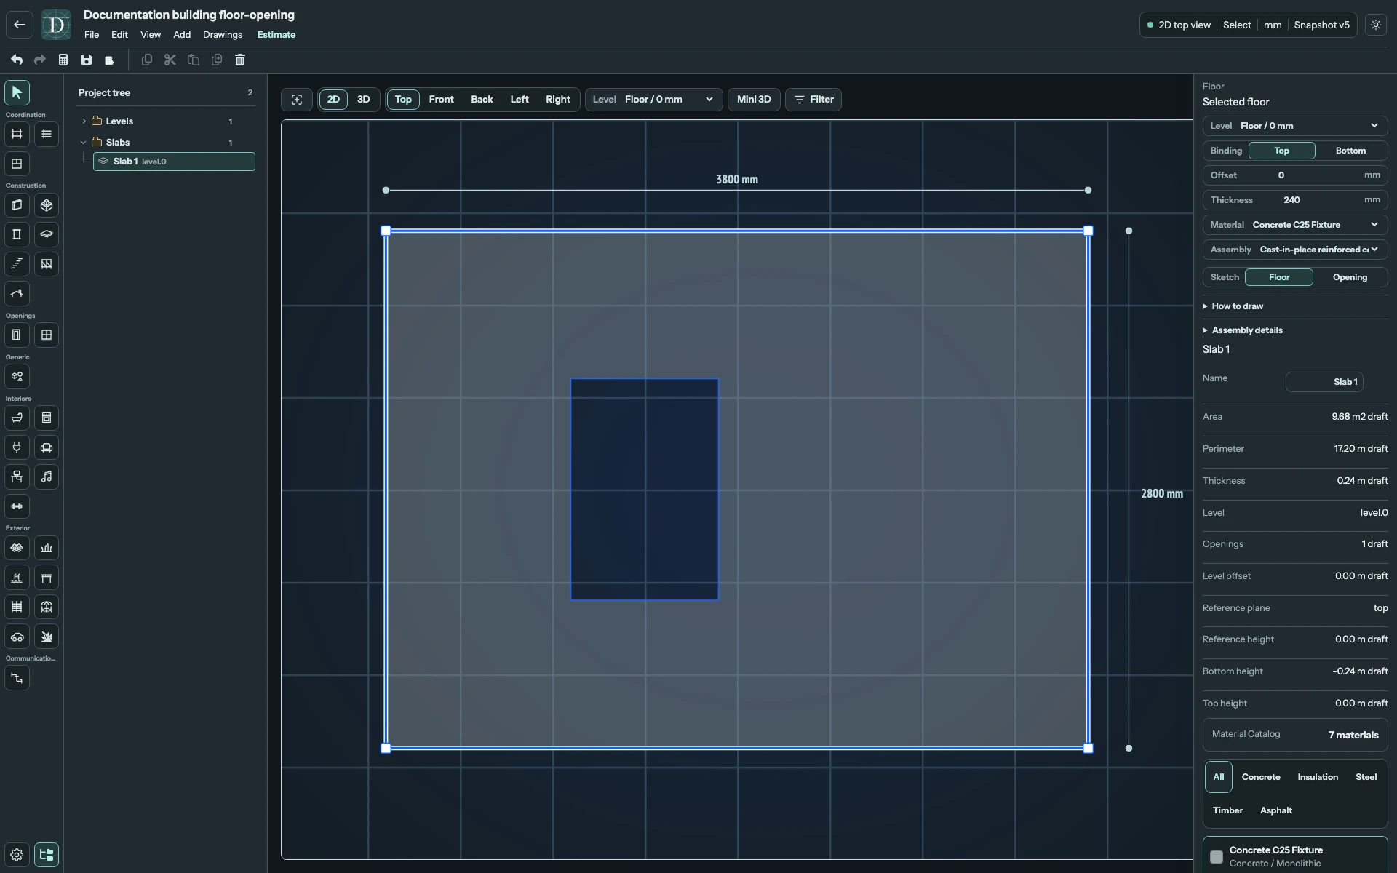
Task: Open the bathtub interior tool
Action: 17,418
